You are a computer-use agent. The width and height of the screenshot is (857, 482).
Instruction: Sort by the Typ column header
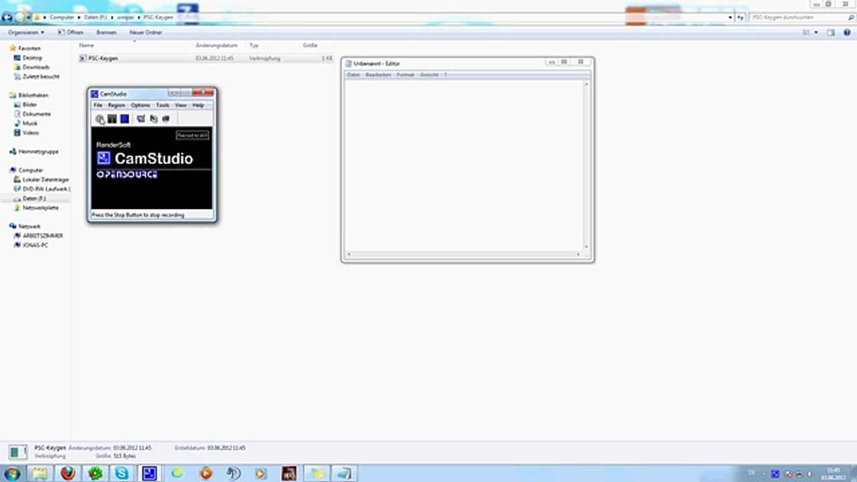tap(254, 46)
